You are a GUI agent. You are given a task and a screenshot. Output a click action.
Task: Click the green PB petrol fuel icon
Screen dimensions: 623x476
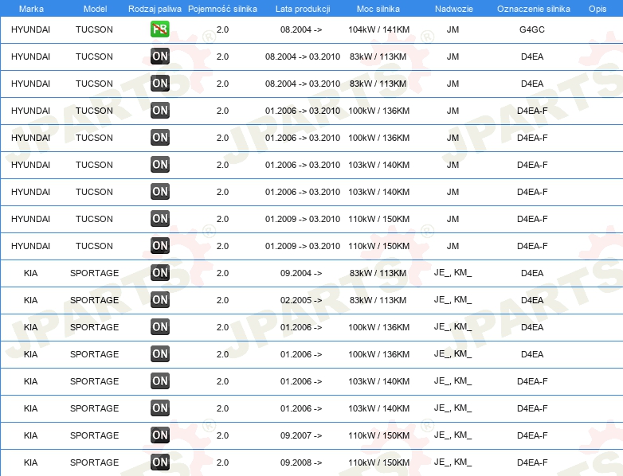159,29
